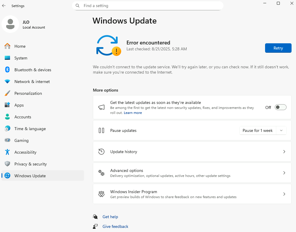Viewport: 296px width, 232px height.
Task: Click the Get help headset icon
Action: pyautogui.click(x=95, y=217)
